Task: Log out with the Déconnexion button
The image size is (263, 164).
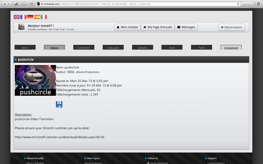Action: pyautogui.click(x=231, y=27)
